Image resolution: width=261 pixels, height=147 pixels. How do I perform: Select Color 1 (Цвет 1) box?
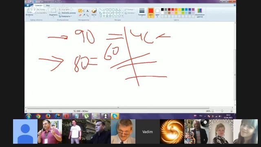151,13
